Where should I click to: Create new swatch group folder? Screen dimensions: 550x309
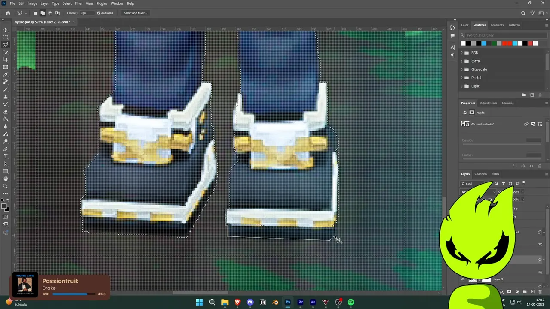point(523,95)
